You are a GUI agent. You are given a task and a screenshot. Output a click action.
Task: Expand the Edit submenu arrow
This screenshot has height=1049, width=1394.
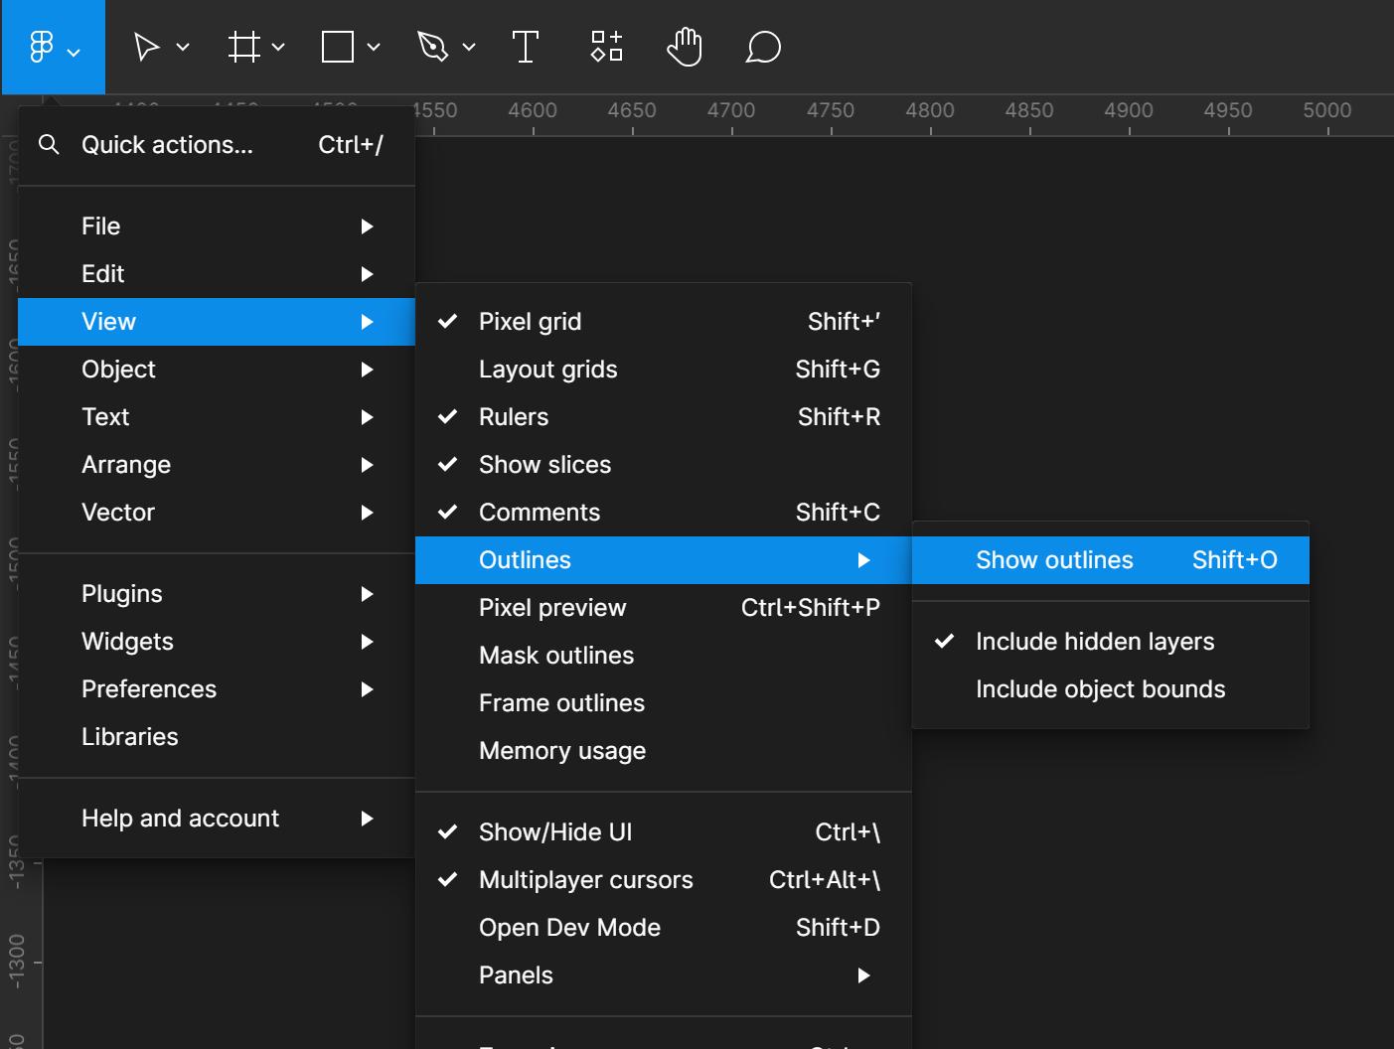[x=367, y=274]
